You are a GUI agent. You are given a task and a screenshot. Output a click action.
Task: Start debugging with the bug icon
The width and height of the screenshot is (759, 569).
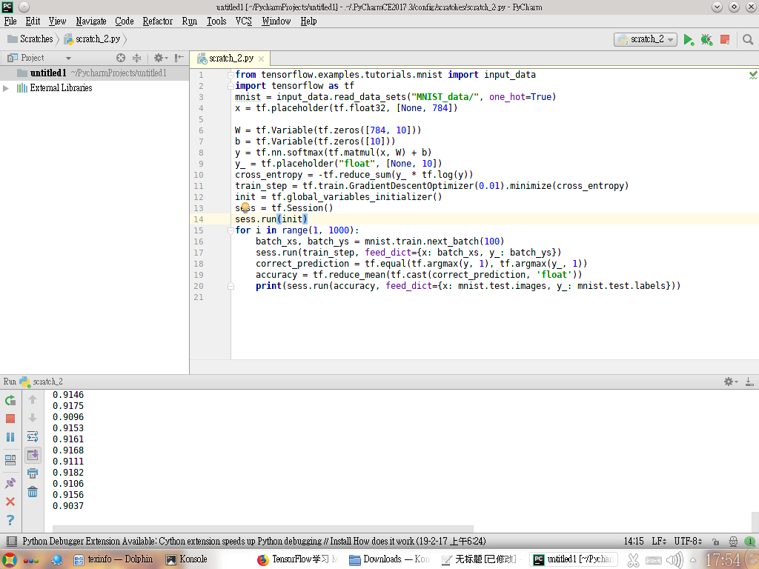click(x=706, y=40)
